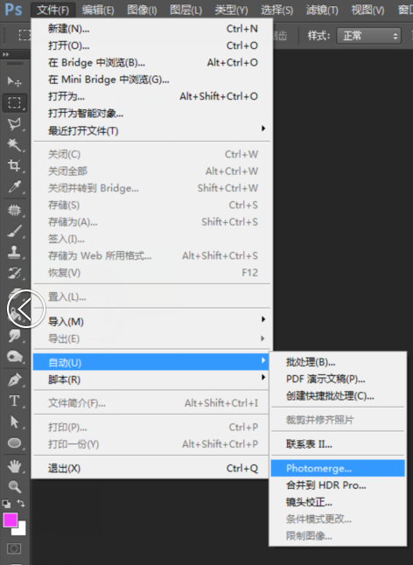Select the Healing Brush tool
Viewport: 413px width, 565px height.
coord(14,210)
